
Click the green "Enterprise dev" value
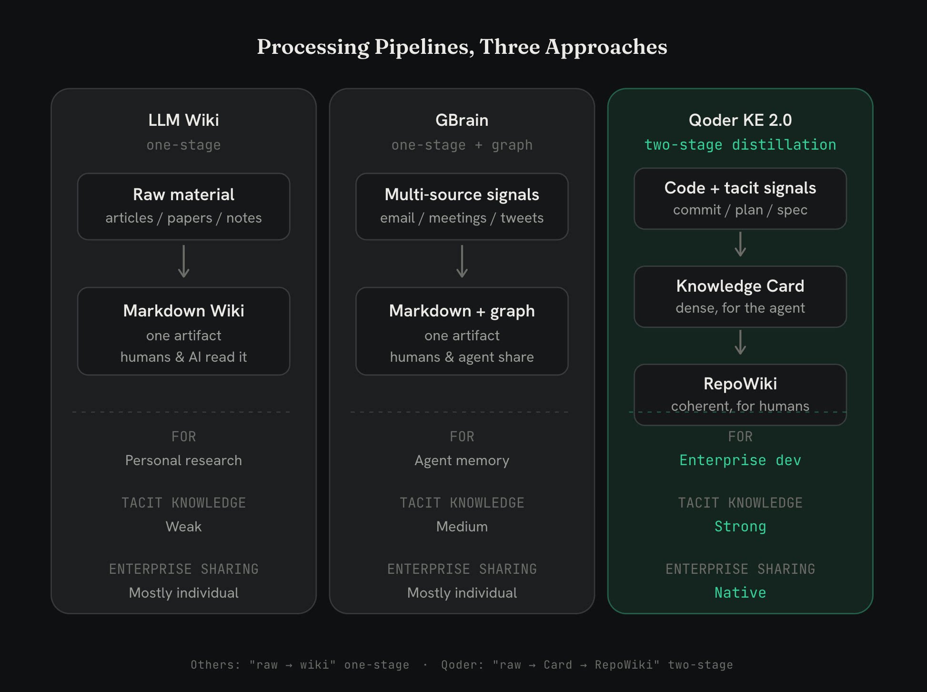(x=740, y=460)
